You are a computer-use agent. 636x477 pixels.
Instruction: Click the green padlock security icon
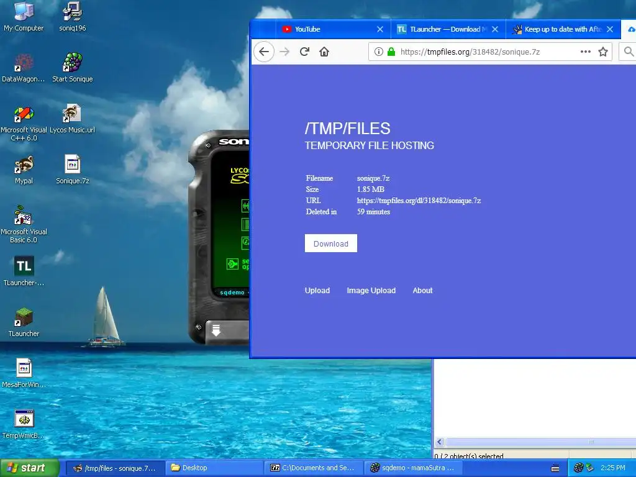tap(391, 52)
